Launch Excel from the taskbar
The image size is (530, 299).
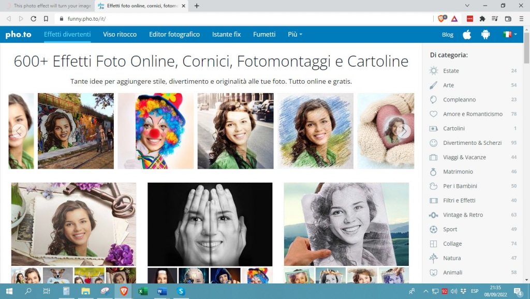[143, 291]
